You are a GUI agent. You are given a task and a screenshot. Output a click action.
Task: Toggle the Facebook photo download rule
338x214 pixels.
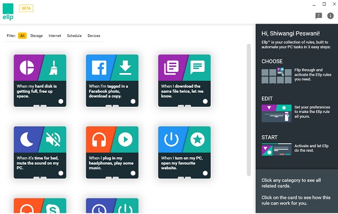click(x=133, y=102)
